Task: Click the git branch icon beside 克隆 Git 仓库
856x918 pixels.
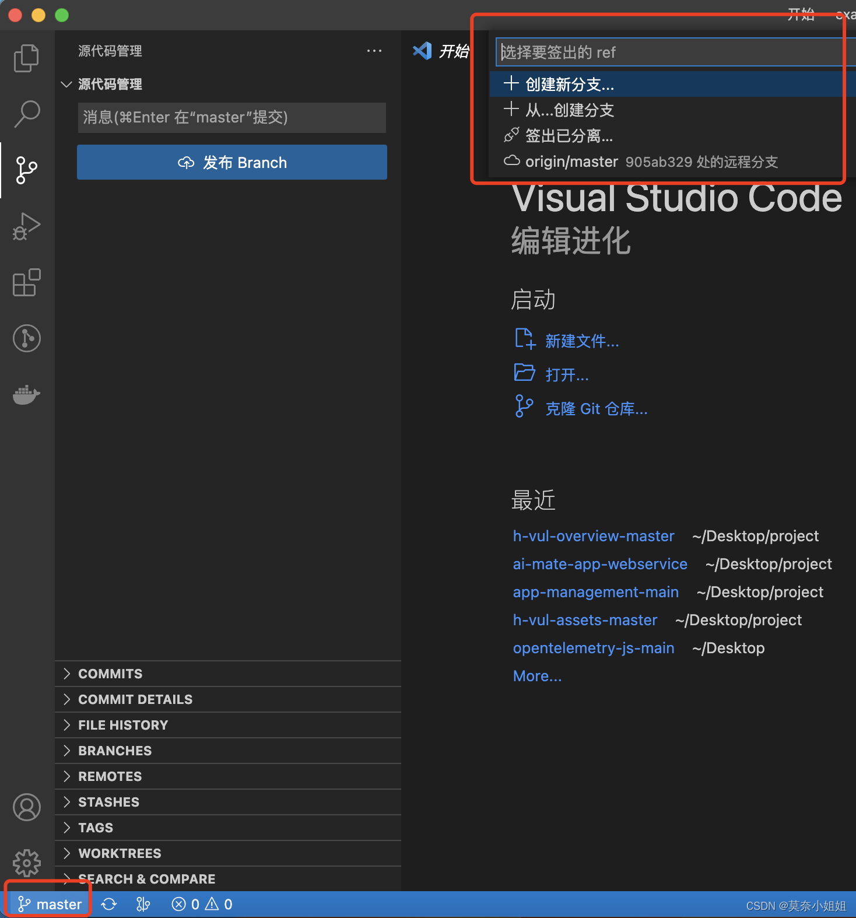Action: [x=524, y=406]
